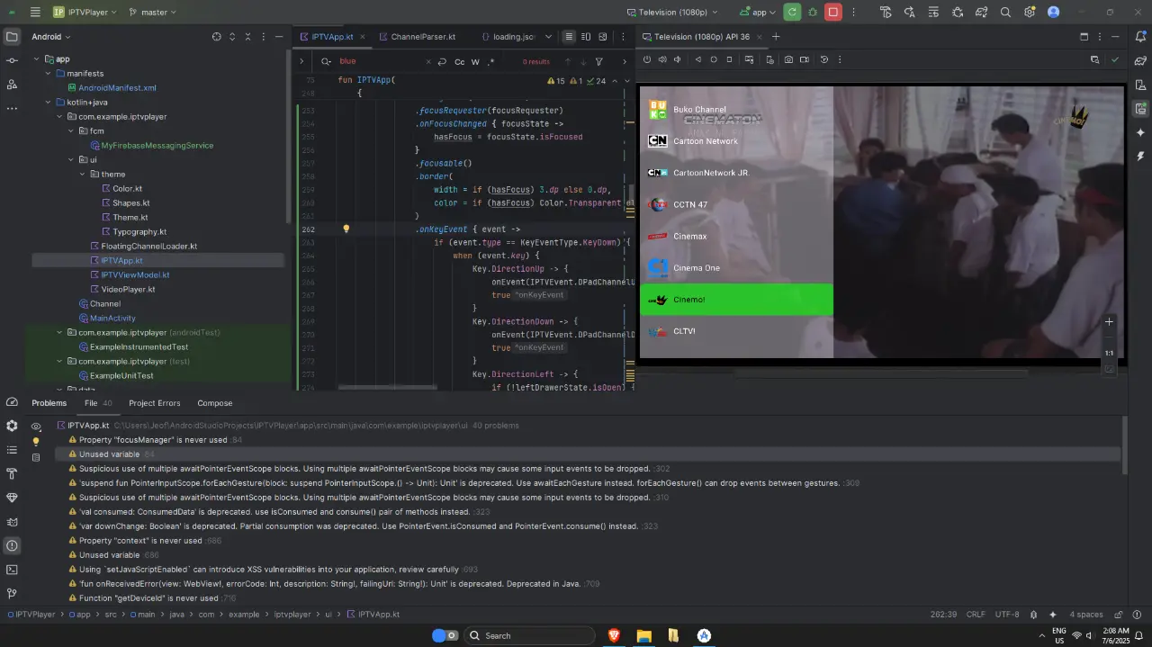
Task: Click emulator Home circle button
Action: (714, 59)
